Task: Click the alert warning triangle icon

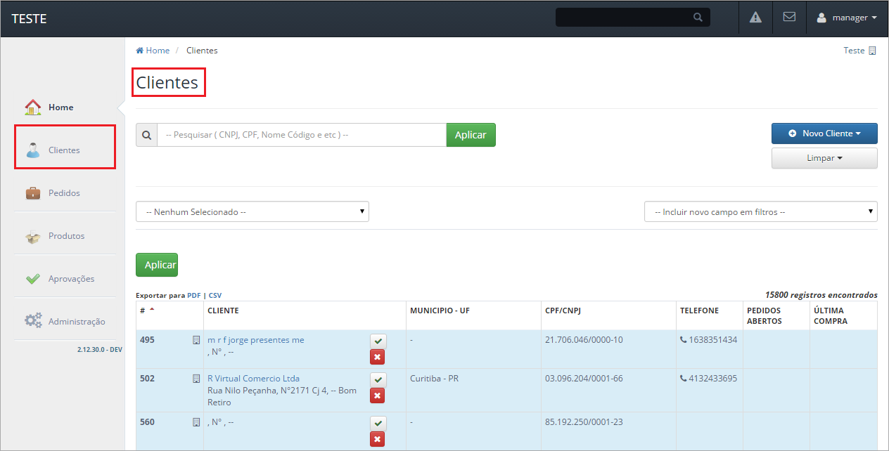Action: coord(755,18)
